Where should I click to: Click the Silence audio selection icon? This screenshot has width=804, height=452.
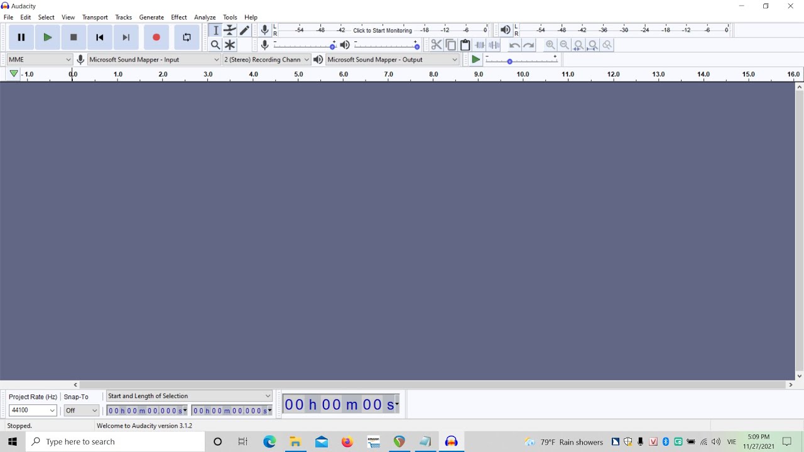coord(494,45)
